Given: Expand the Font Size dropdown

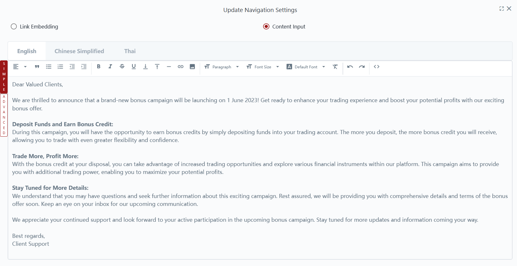Looking at the screenshot, I should pyautogui.click(x=263, y=67).
